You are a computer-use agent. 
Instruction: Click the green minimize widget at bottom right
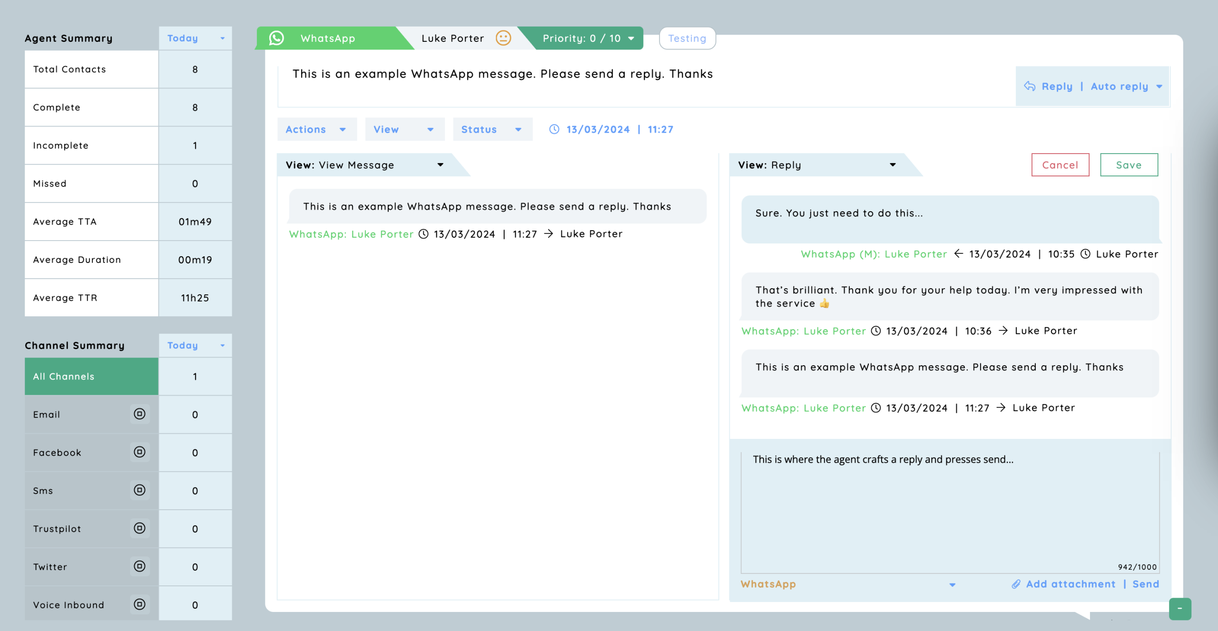click(1179, 609)
